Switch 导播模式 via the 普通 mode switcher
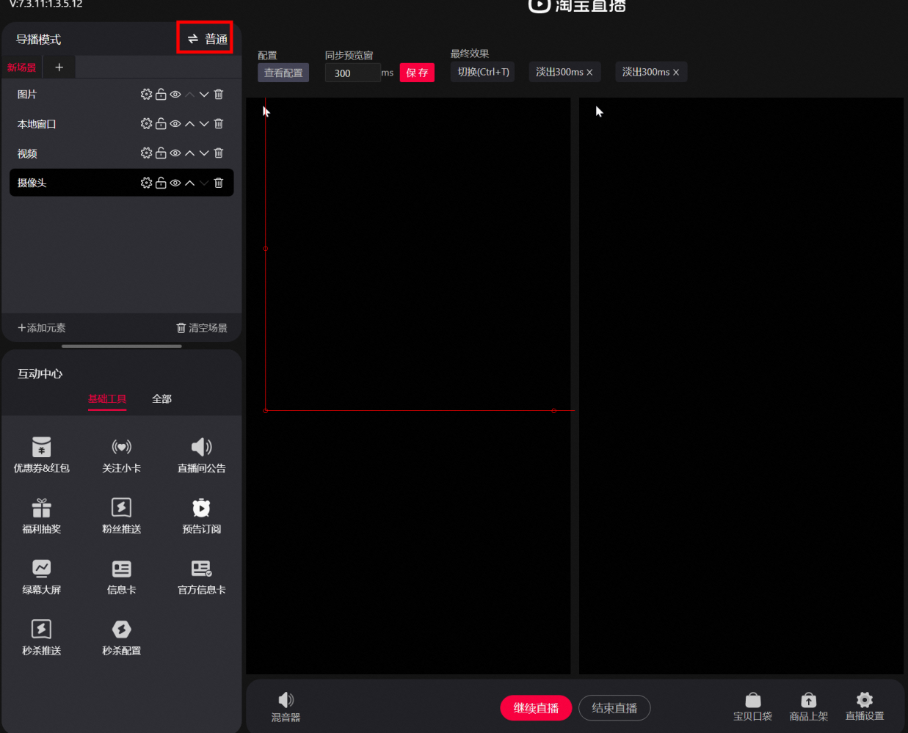Image resolution: width=908 pixels, height=733 pixels. (206, 38)
